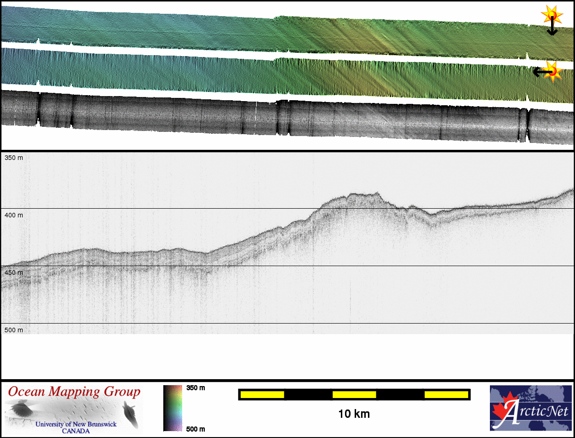Screen dimensions: 575x438
Task: Click the rightmost yellow segment of the scale bar
Action: [x=446, y=394]
